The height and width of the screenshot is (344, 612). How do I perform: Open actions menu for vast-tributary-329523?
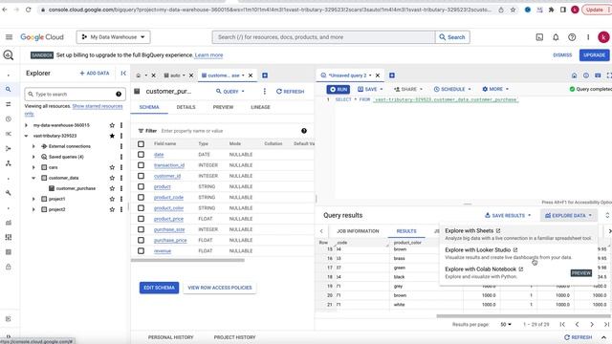[x=121, y=136]
